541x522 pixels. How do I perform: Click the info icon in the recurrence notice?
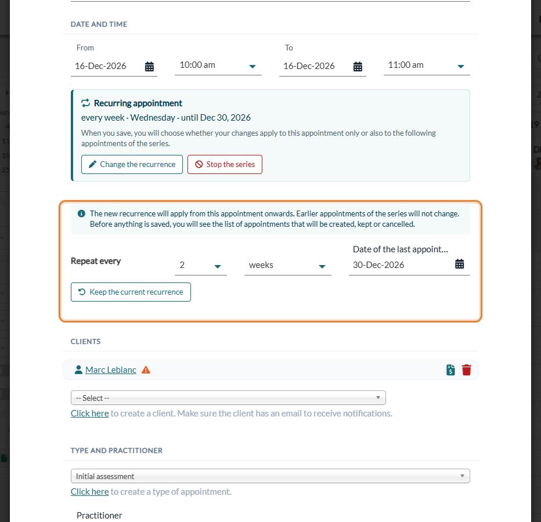pos(81,213)
